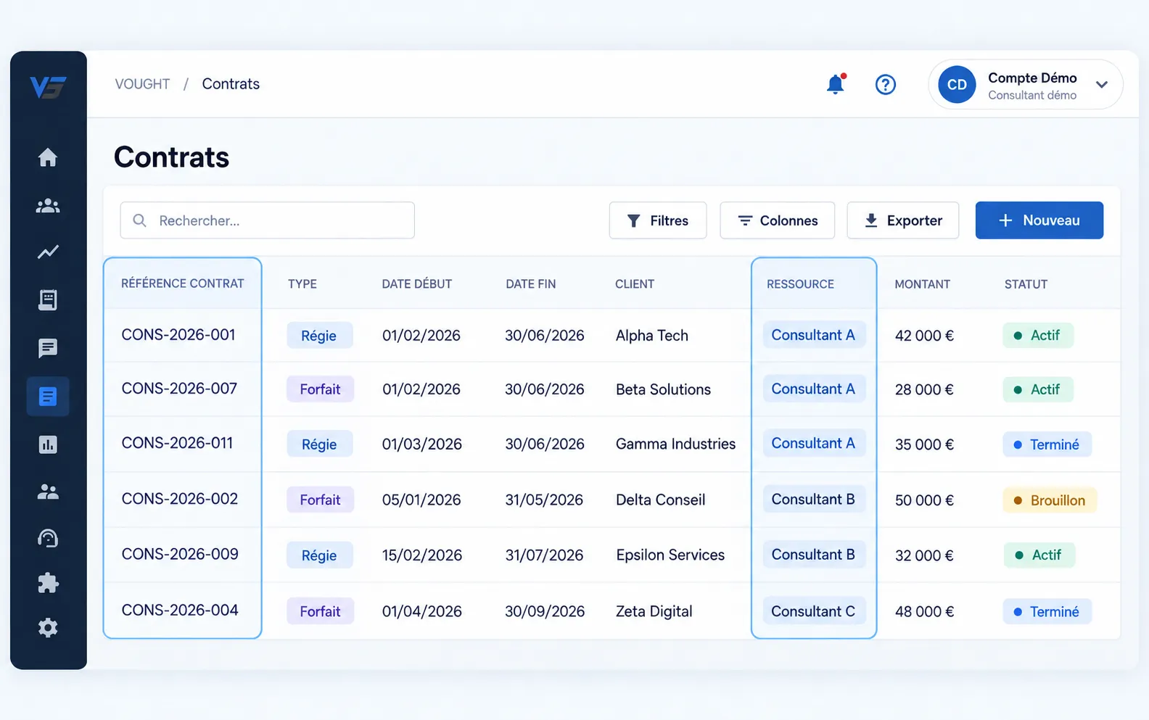Sort by the DATE DÉBUT column header
Image resolution: width=1149 pixels, height=720 pixels.
(x=417, y=284)
